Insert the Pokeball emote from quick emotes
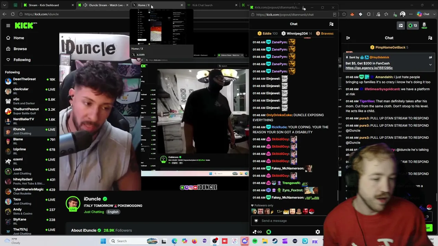The height and width of the screenshot is (246, 438). [x=311, y=211]
